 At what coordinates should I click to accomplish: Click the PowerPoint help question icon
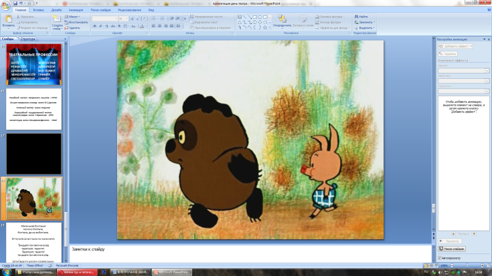[487, 11]
